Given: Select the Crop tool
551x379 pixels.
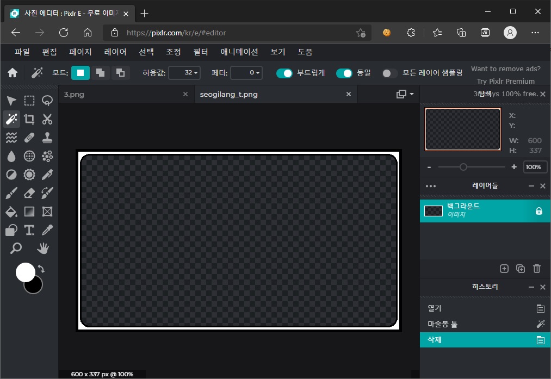Looking at the screenshot, I should 29,119.
